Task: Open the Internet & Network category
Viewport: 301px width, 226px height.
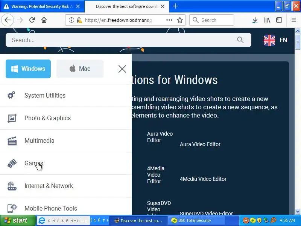Action: (x=49, y=186)
